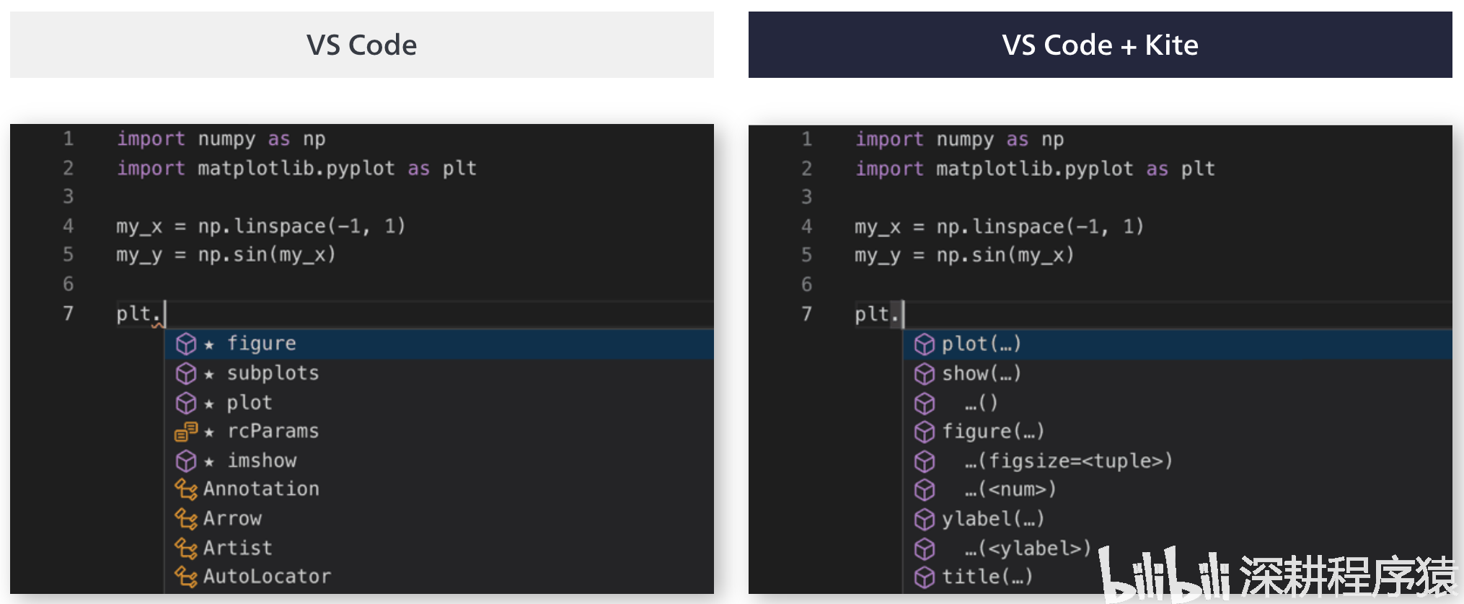Choose the Artist class suggestion
Screen dimensions: 1464x604
[238, 548]
